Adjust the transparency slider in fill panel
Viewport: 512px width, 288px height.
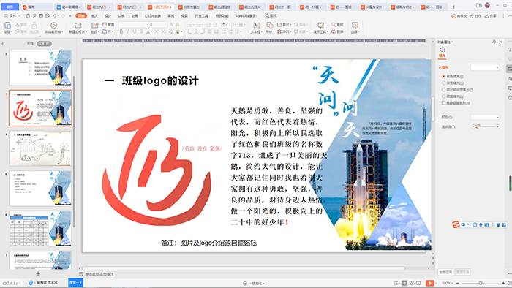[485, 126]
